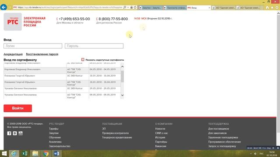Open footer link Законодательство
The height and width of the screenshot is (157, 280).
pos(59,146)
